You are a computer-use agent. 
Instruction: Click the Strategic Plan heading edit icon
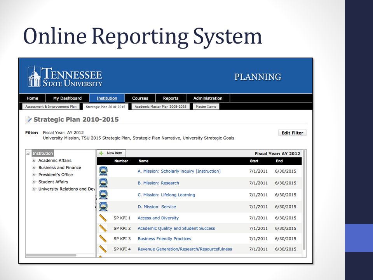[28, 119]
